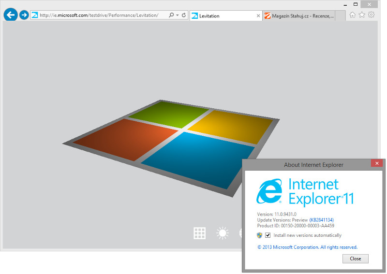Click the Version: 11.0.9431.0 text
Image resolution: width=387 pixels, height=274 pixels.
pos(277,214)
